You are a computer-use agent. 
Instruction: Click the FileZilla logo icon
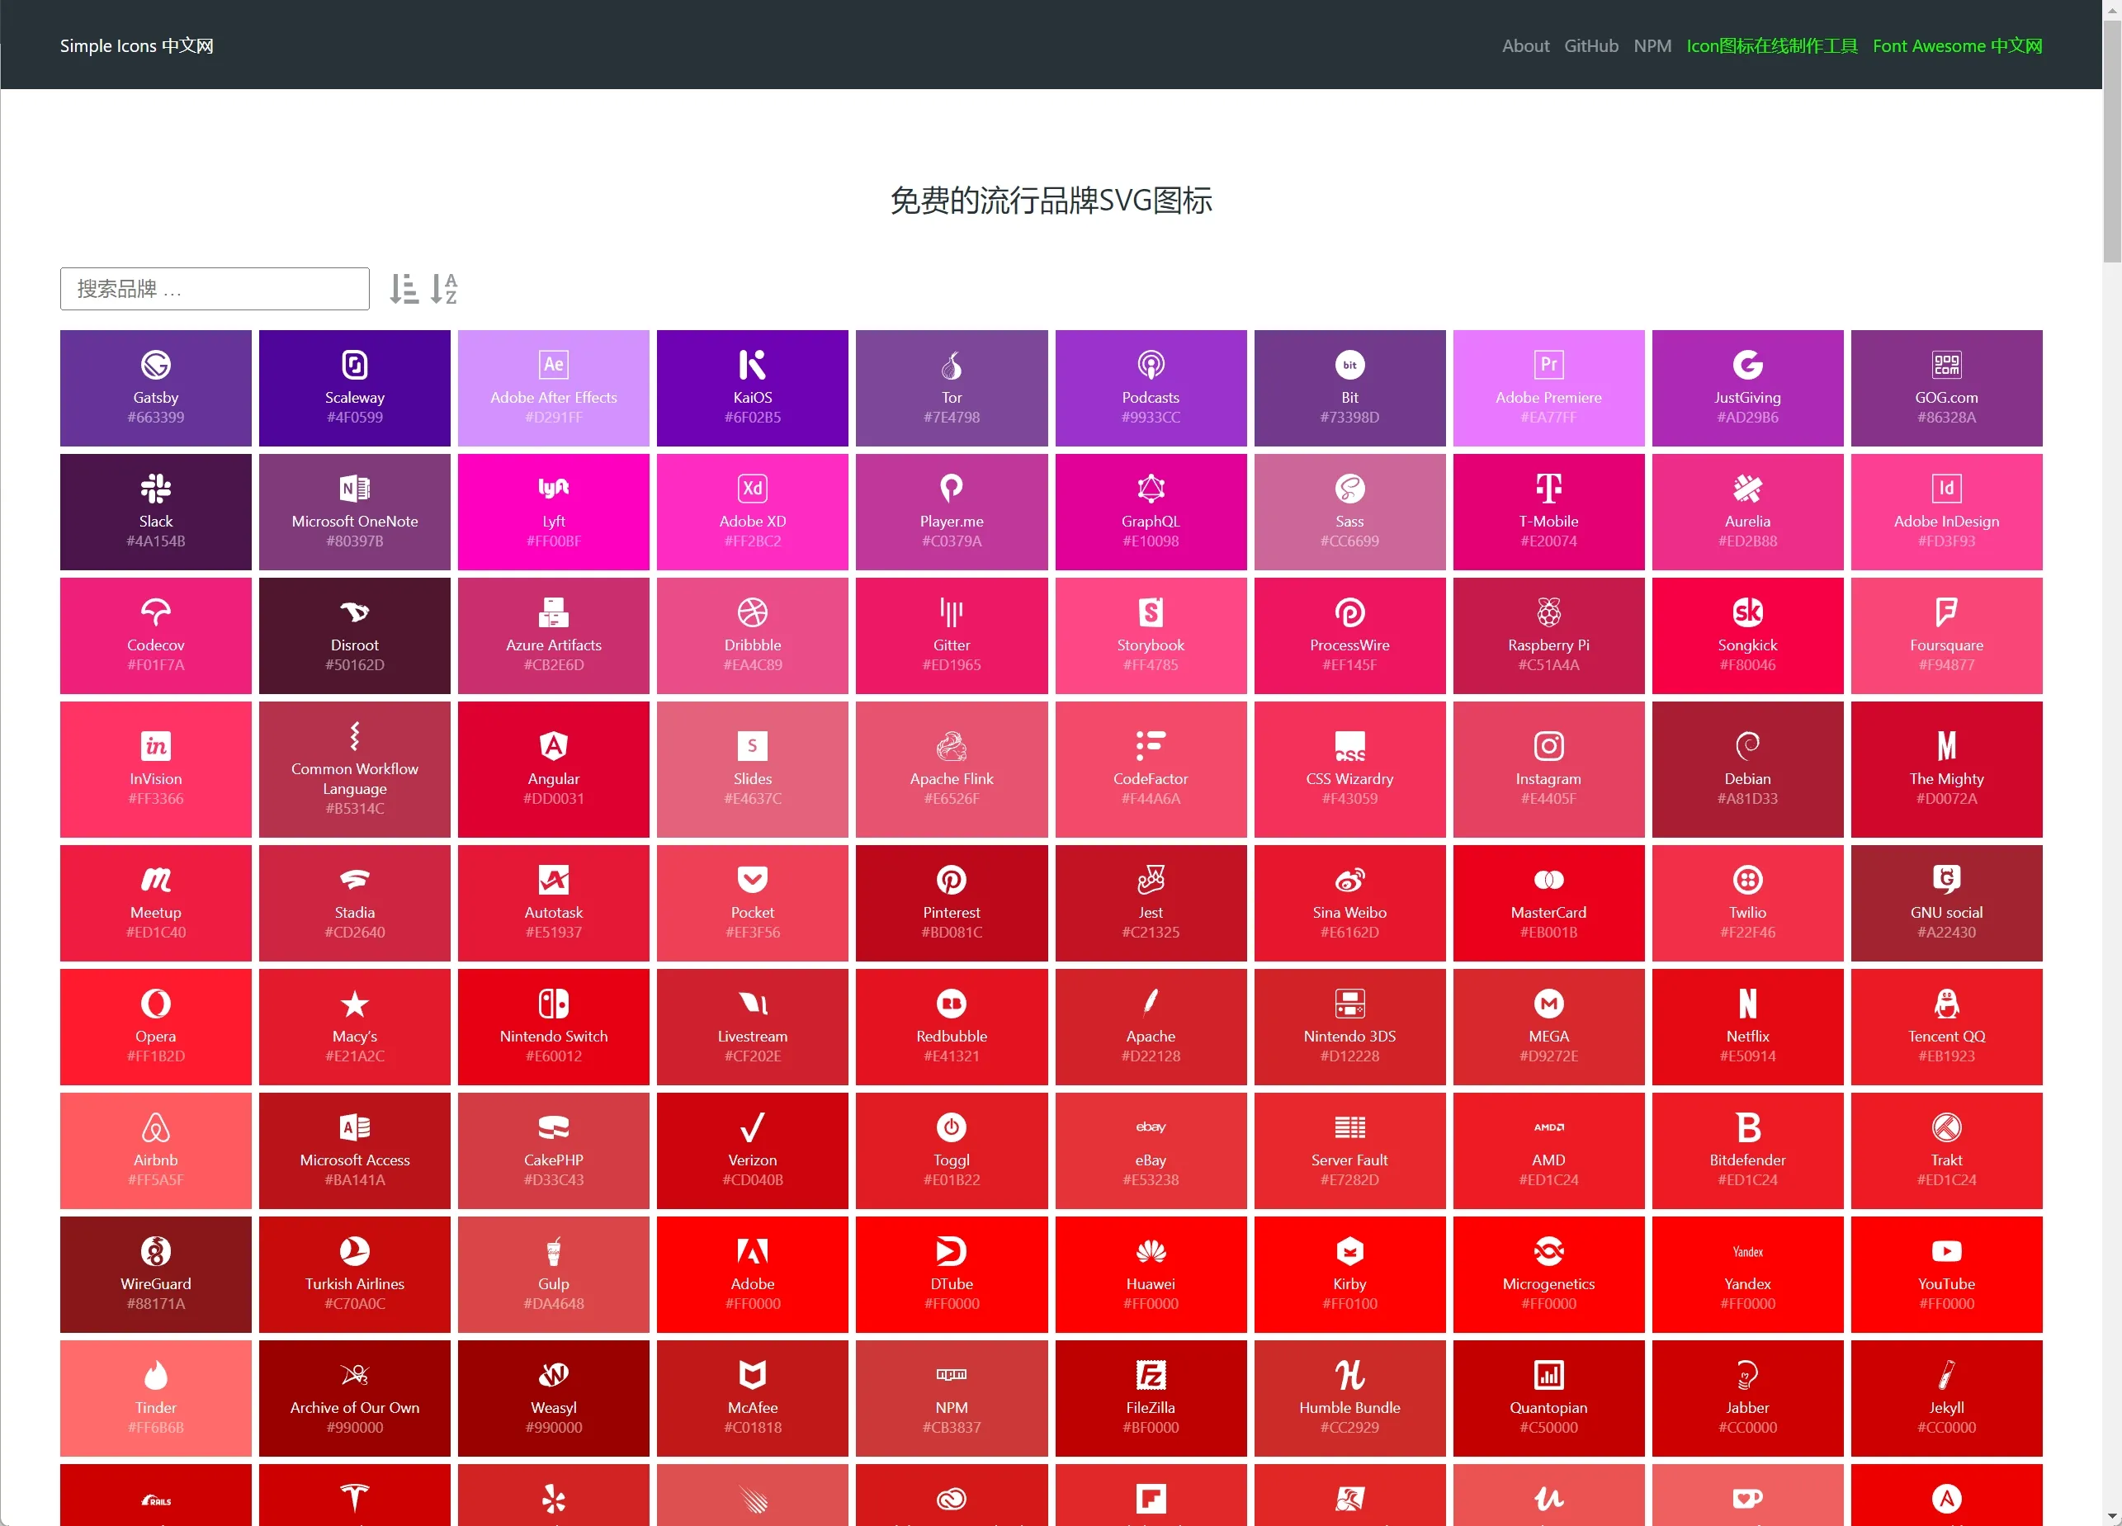coord(1151,1374)
